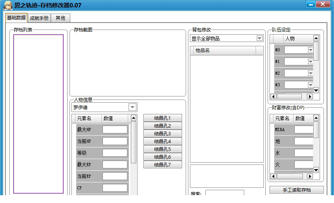Click the down arrow of 财富修改 scrollbar
This screenshot has width=334, height=203.
(316, 170)
